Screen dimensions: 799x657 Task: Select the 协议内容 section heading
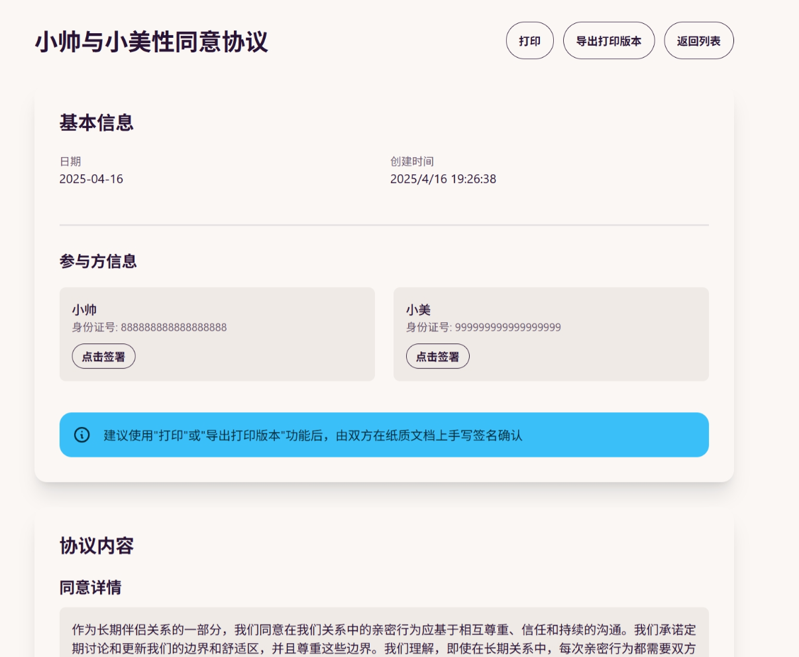[97, 546]
